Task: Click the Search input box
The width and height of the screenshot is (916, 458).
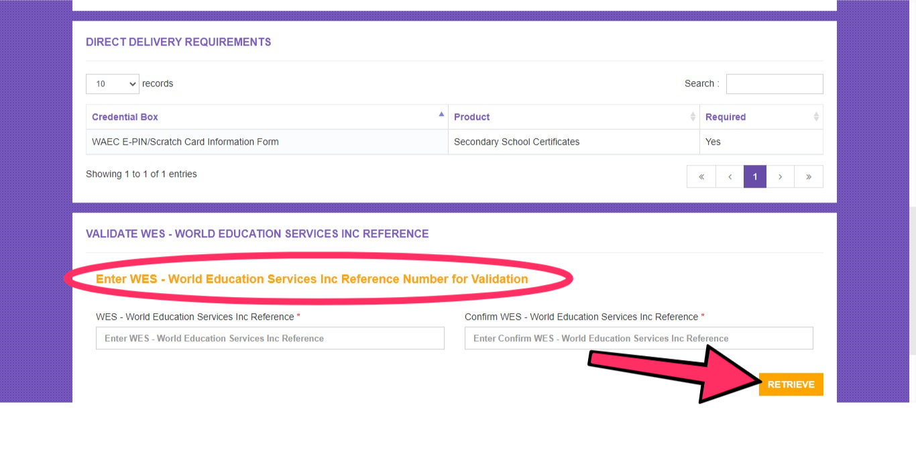Action: [774, 83]
